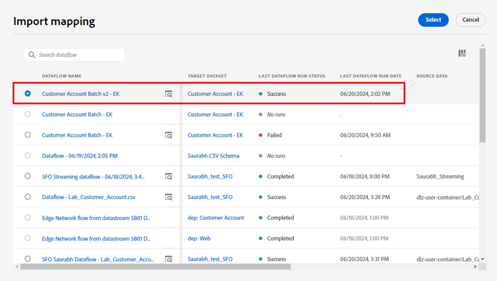
Task: Click the TARGET DATASET column header
Action: pyautogui.click(x=207, y=76)
